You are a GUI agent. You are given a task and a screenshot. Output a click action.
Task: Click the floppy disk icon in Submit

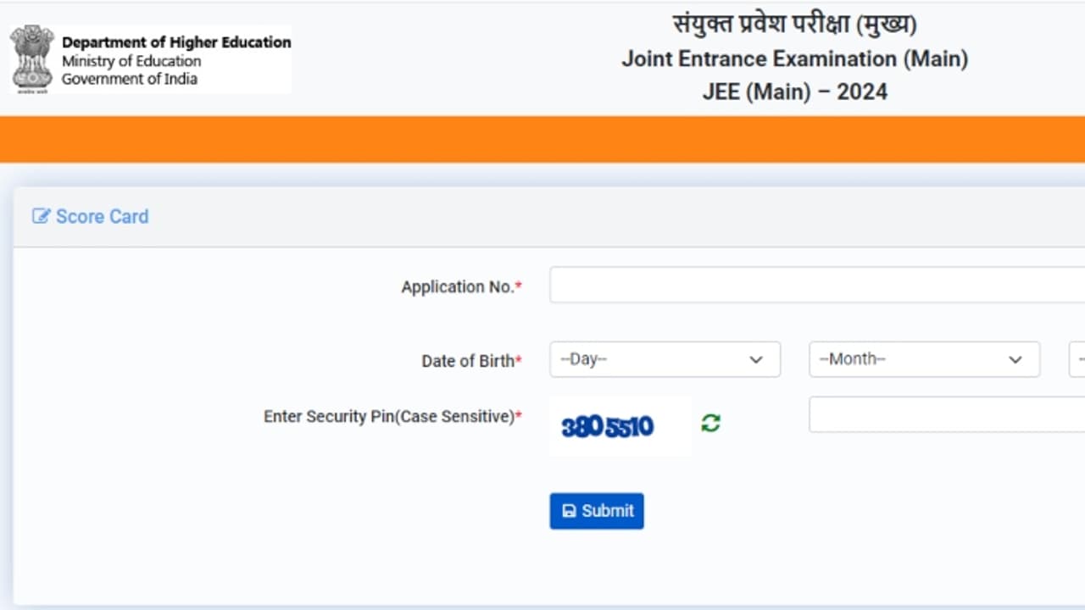(x=570, y=511)
